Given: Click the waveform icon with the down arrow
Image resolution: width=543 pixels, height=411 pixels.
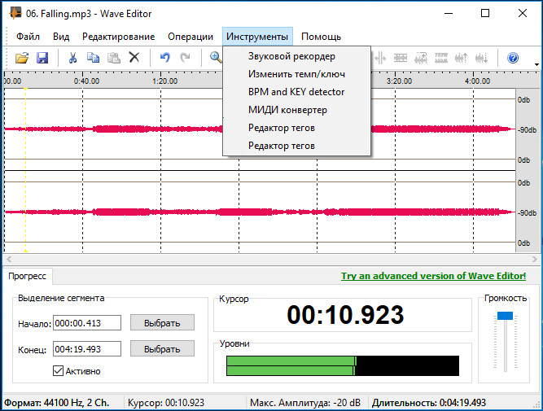Looking at the screenshot, I should (481, 58).
